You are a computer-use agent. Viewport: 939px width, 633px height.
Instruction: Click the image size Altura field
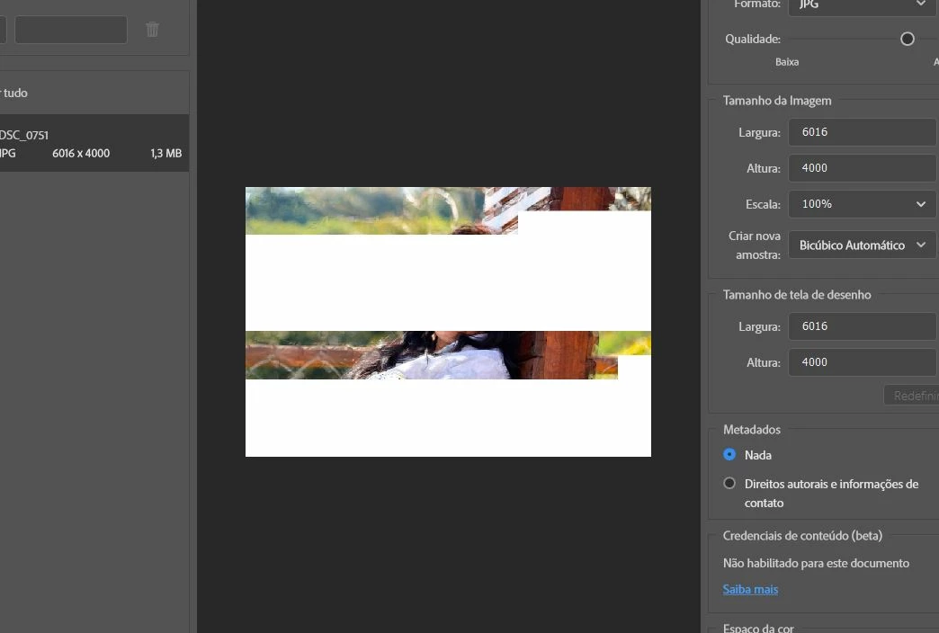(x=863, y=167)
